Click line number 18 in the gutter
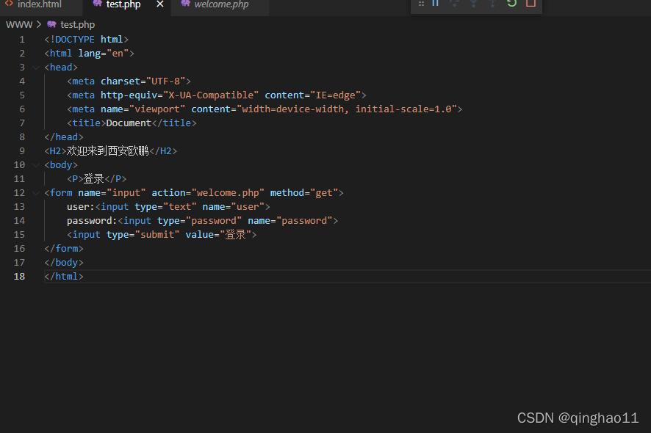Screen dimensions: 651x433 click(19, 276)
